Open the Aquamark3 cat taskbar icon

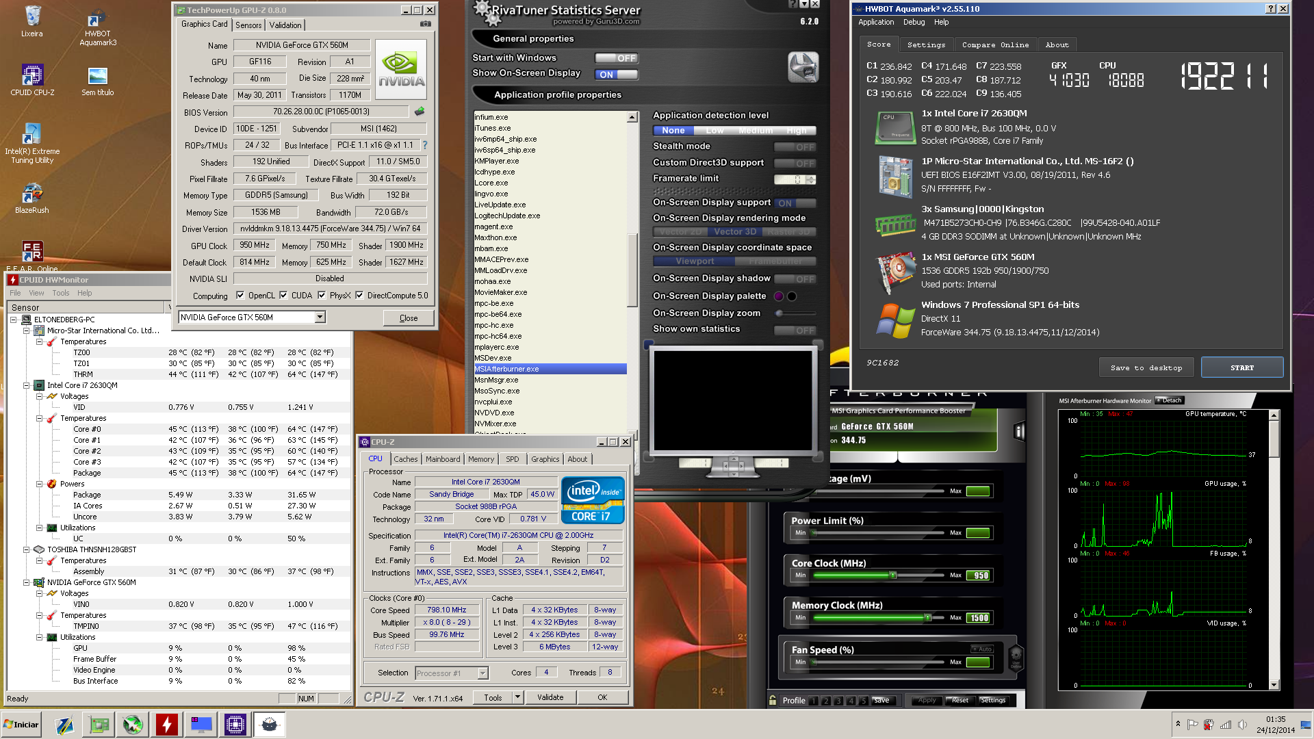pos(269,724)
